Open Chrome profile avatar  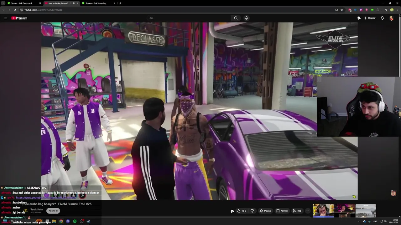(392, 10)
